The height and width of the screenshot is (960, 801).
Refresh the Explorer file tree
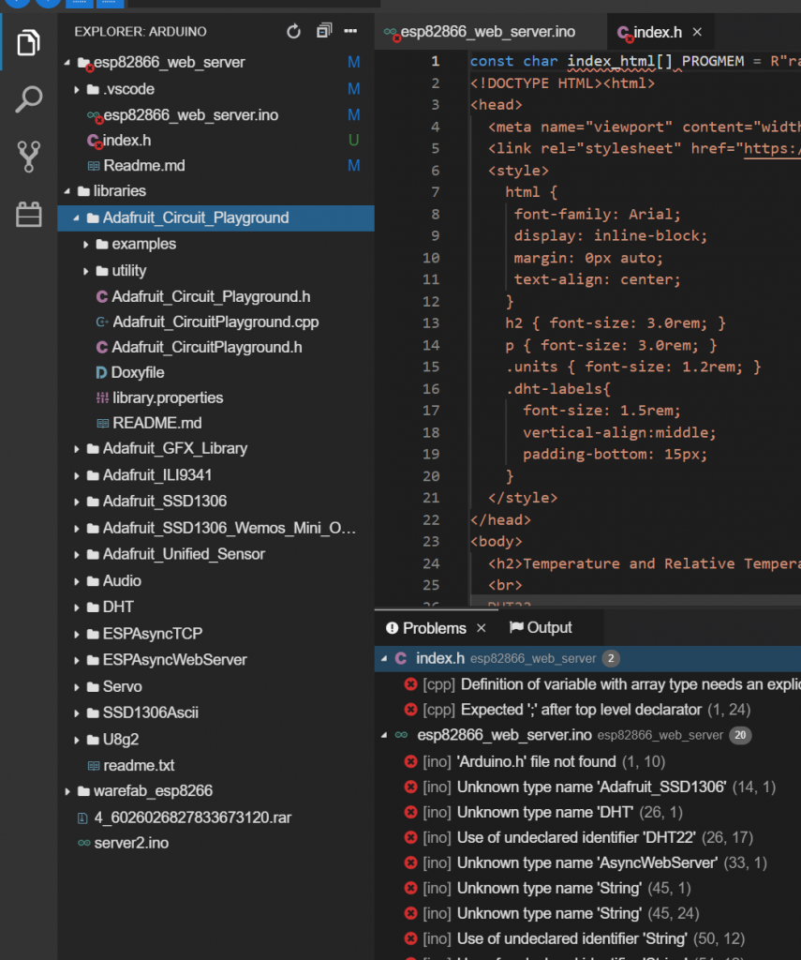(293, 32)
